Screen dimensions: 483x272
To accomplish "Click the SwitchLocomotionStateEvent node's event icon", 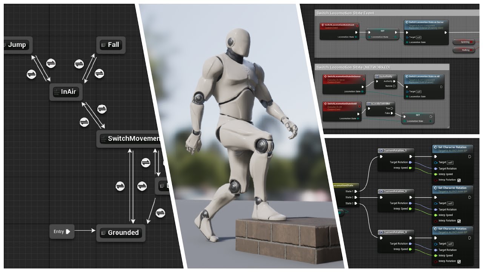I will [x=323, y=25].
